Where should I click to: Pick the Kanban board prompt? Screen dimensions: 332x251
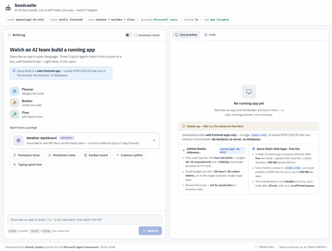pyautogui.click(x=96, y=155)
